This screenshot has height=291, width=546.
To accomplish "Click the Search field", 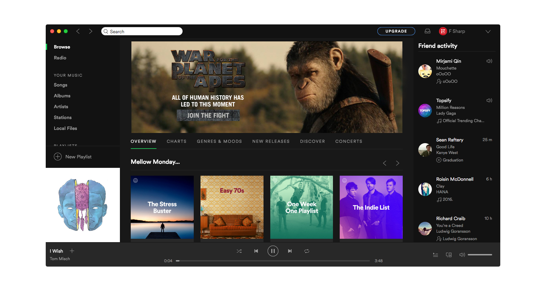I will [x=142, y=31].
